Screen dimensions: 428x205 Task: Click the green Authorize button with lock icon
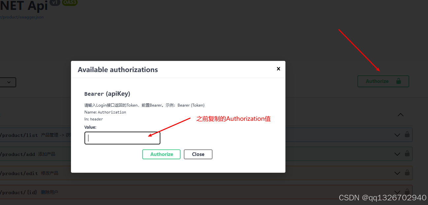383,81
